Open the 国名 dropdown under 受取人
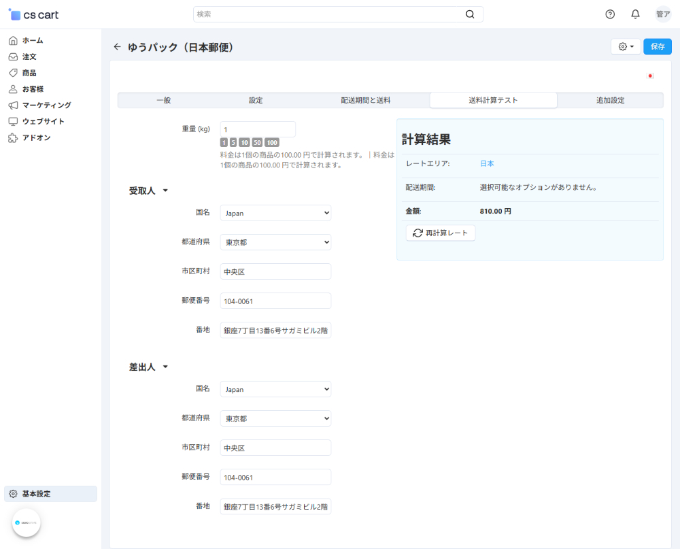The width and height of the screenshot is (680, 549). (275, 213)
